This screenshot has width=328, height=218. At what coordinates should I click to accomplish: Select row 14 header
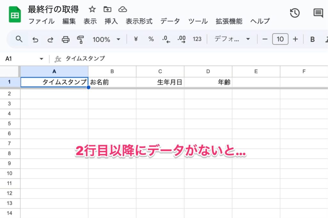tap(10, 213)
